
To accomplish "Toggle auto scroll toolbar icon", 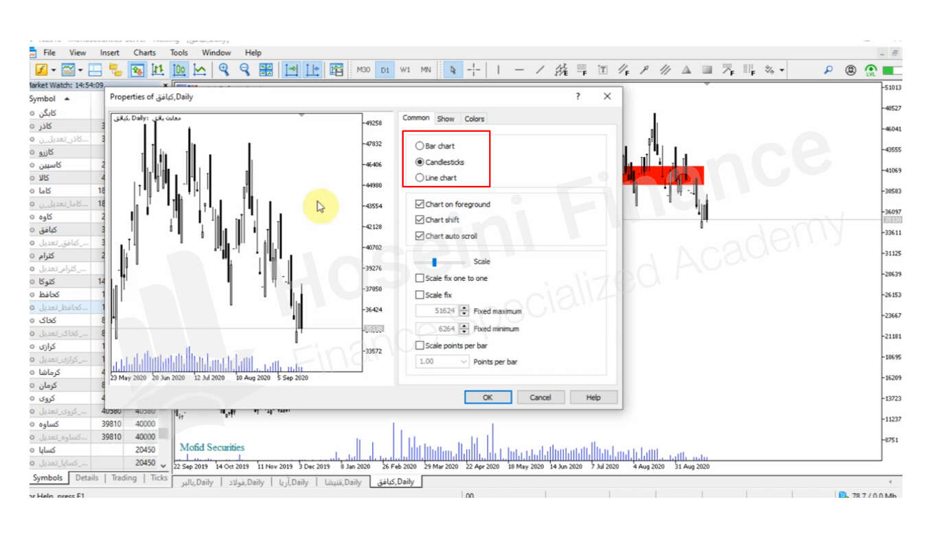I will click(292, 70).
